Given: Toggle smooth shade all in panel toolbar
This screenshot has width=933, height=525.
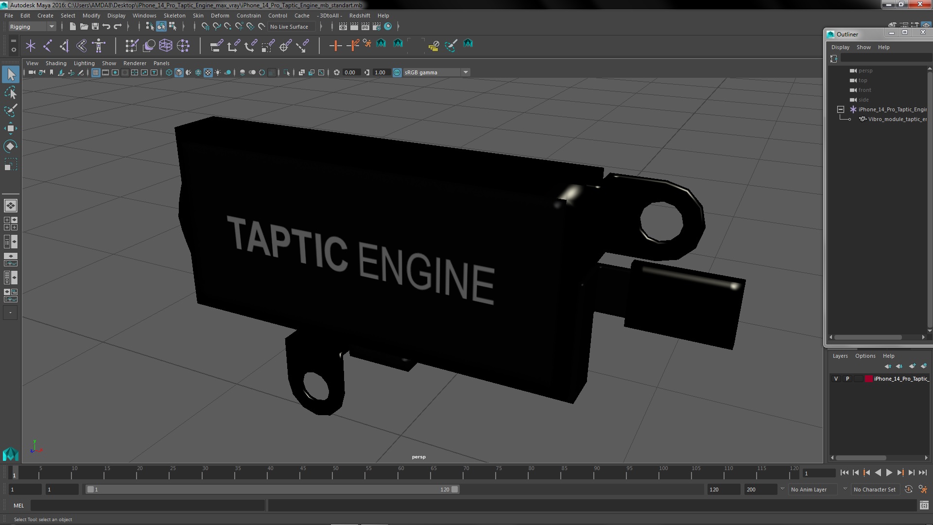Looking at the screenshot, I should click(x=179, y=72).
